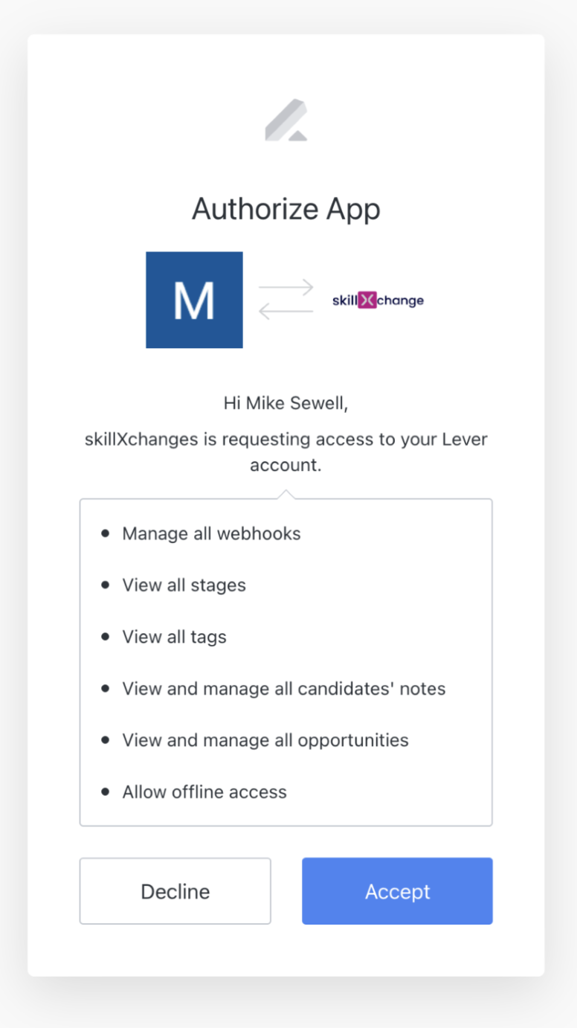
Task: Click the 'View and manage all opportunities' entry
Action: pyautogui.click(x=265, y=740)
